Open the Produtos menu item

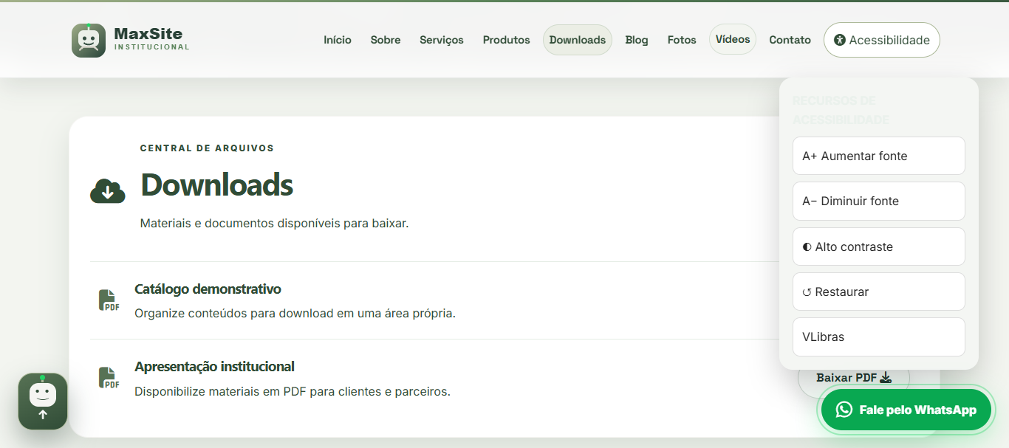[507, 40]
